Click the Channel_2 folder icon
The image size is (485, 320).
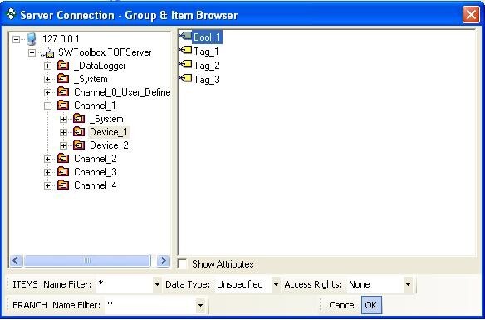tap(63, 159)
